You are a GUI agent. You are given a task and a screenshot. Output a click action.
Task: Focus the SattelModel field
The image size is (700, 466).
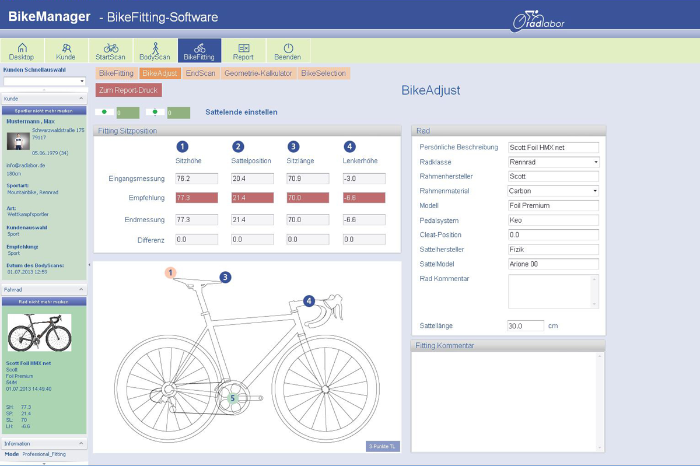coord(554,264)
